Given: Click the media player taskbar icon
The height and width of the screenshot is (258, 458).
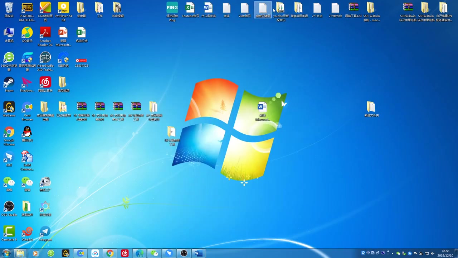Looking at the screenshot, I should [x=35, y=253].
